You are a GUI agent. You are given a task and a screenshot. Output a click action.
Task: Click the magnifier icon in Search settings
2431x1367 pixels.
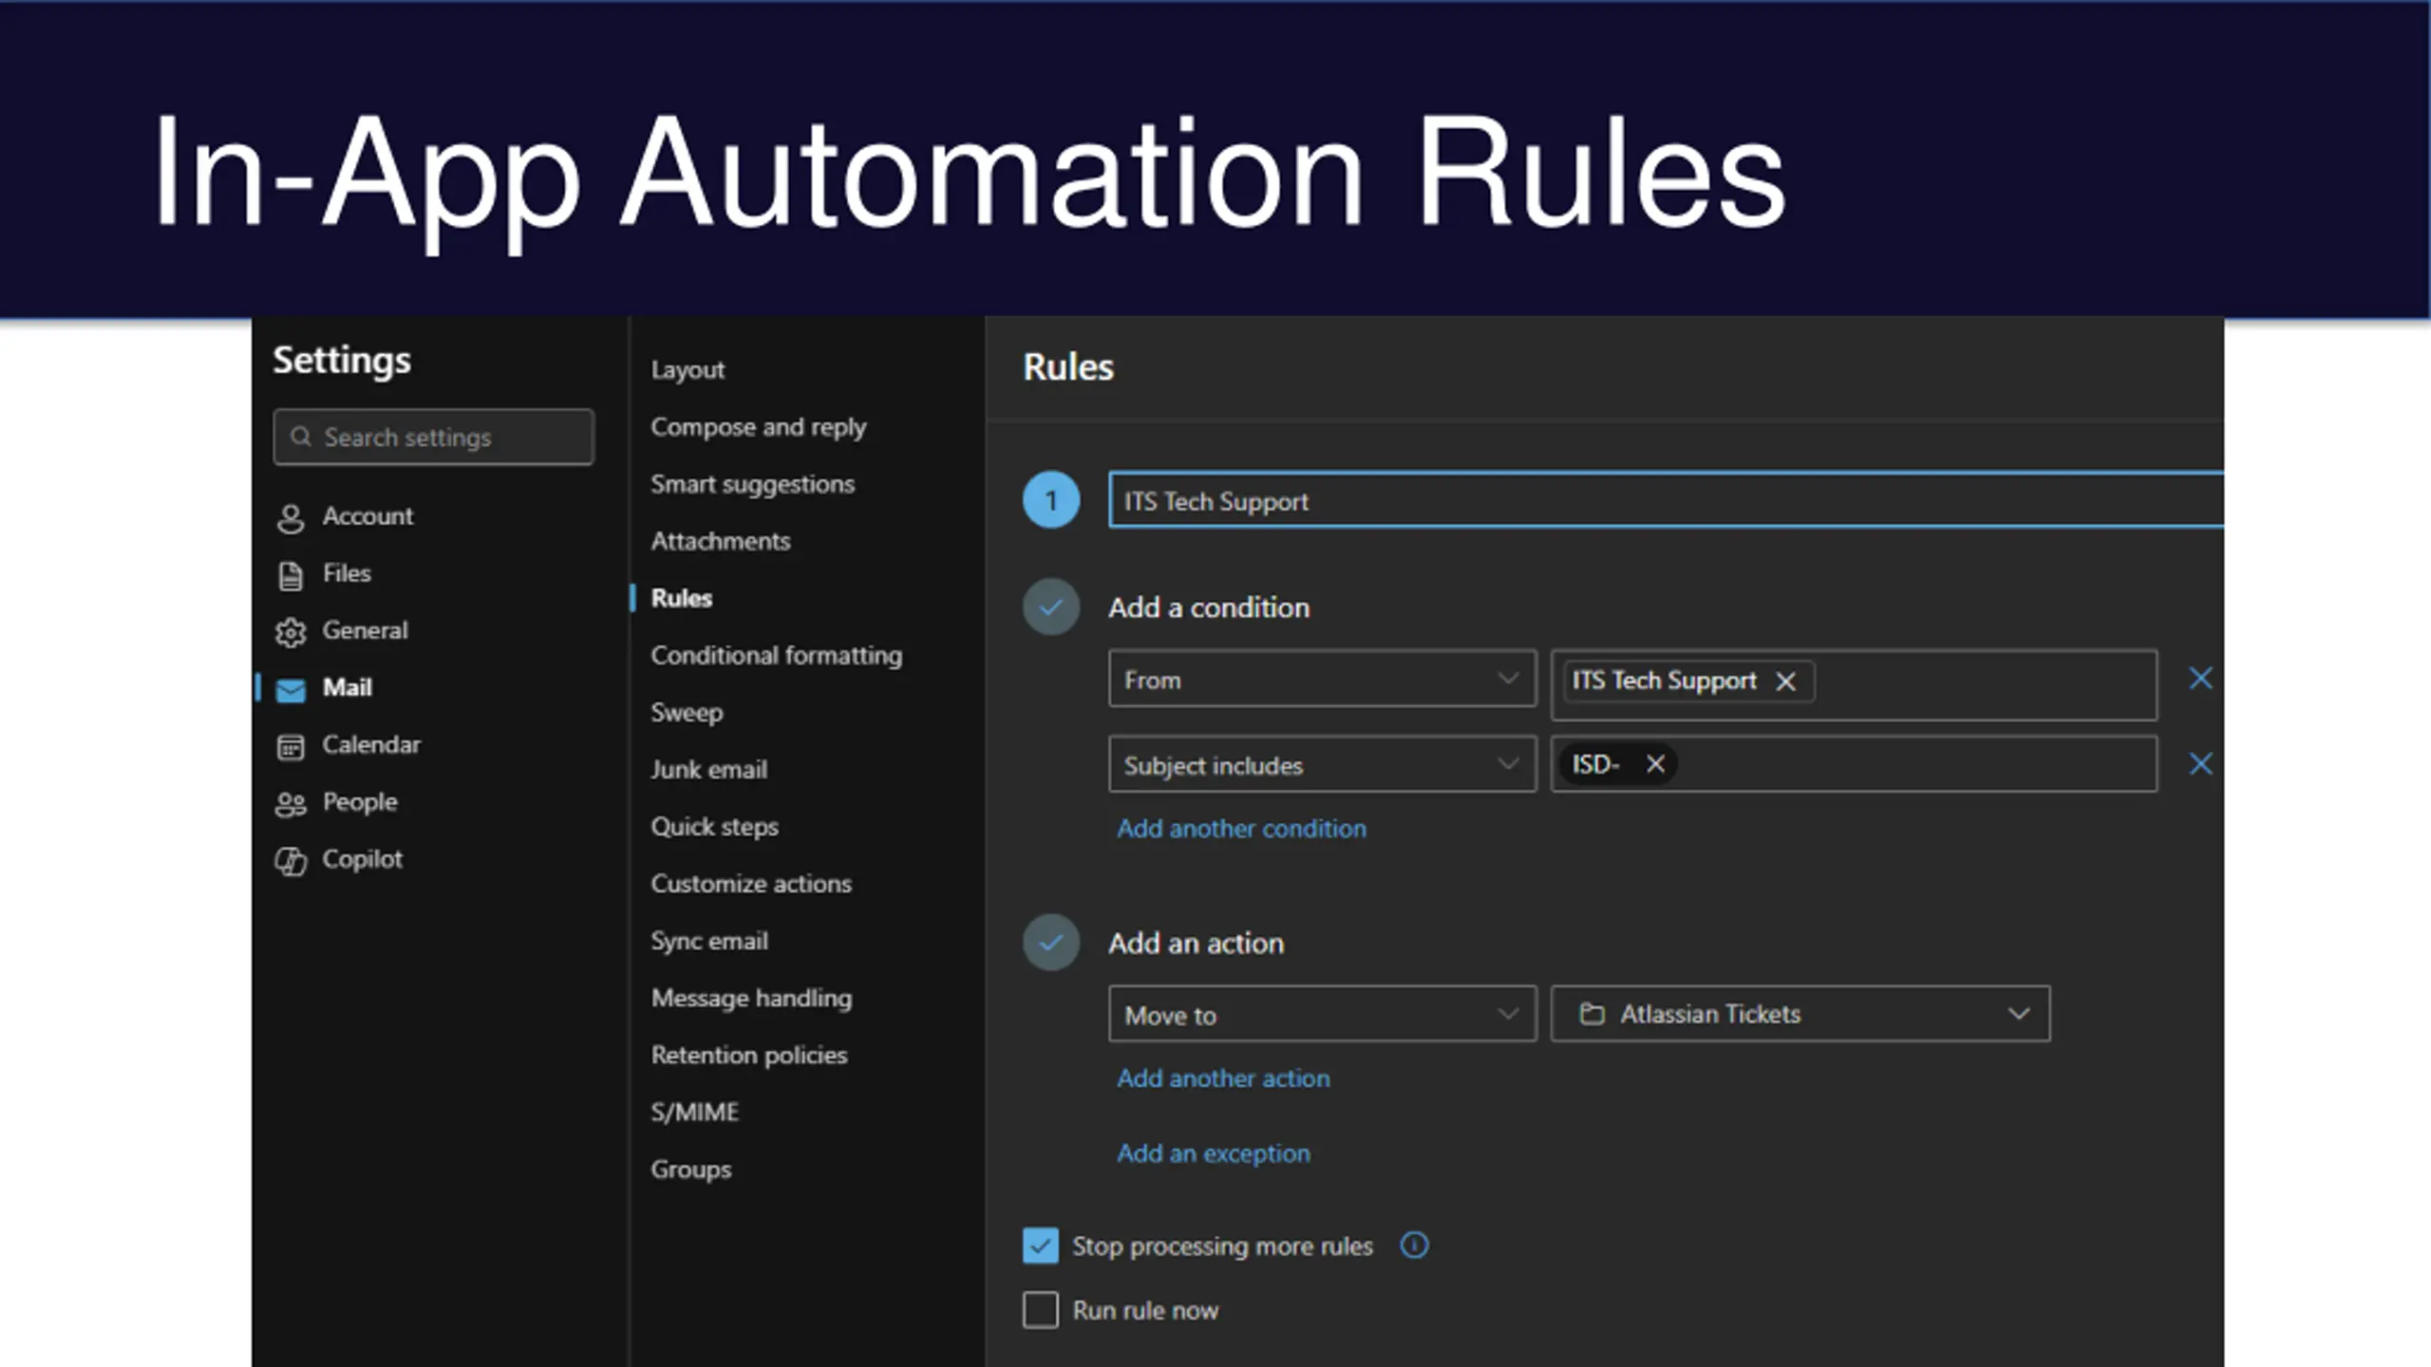(x=301, y=437)
